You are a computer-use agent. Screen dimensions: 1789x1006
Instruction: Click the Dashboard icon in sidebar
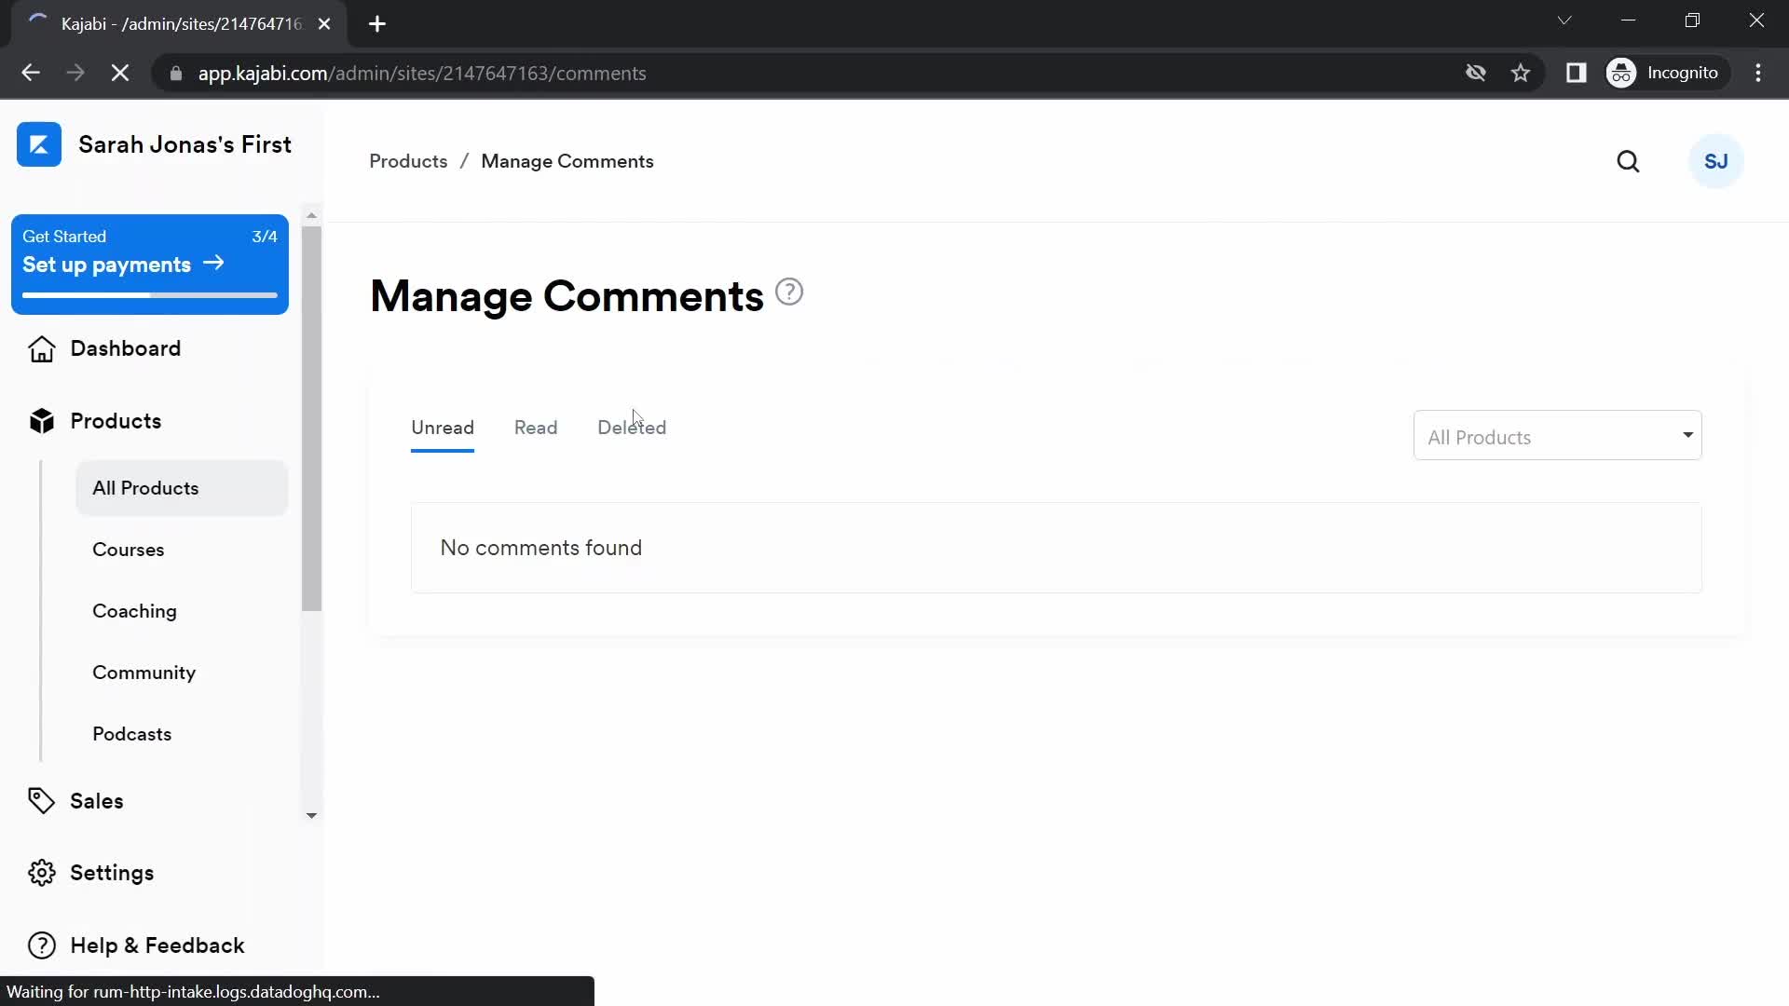point(41,347)
